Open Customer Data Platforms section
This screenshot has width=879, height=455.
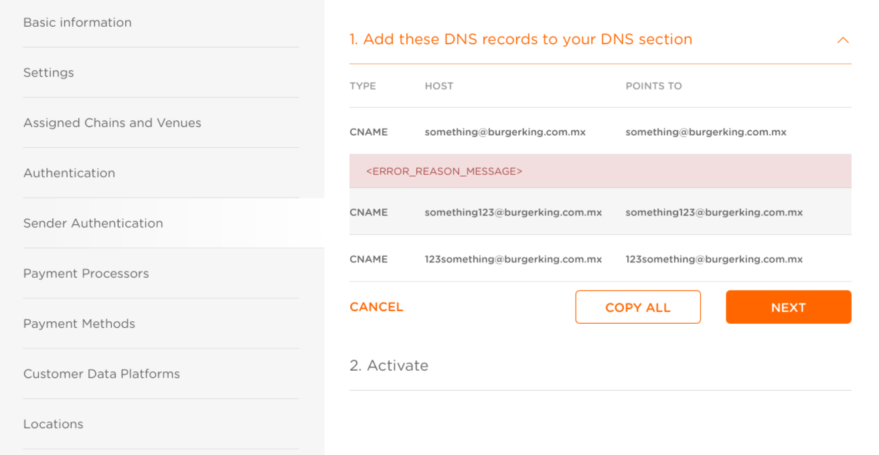coord(102,373)
